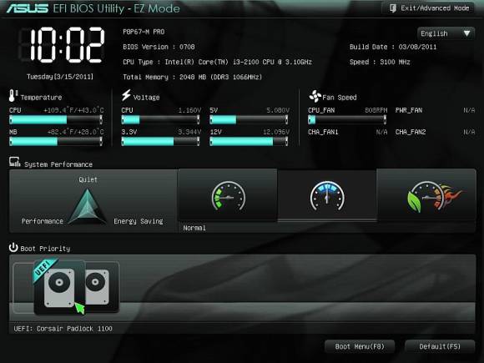
Task: Click the CPU_FAN speed bar
Action: pos(347,119)
